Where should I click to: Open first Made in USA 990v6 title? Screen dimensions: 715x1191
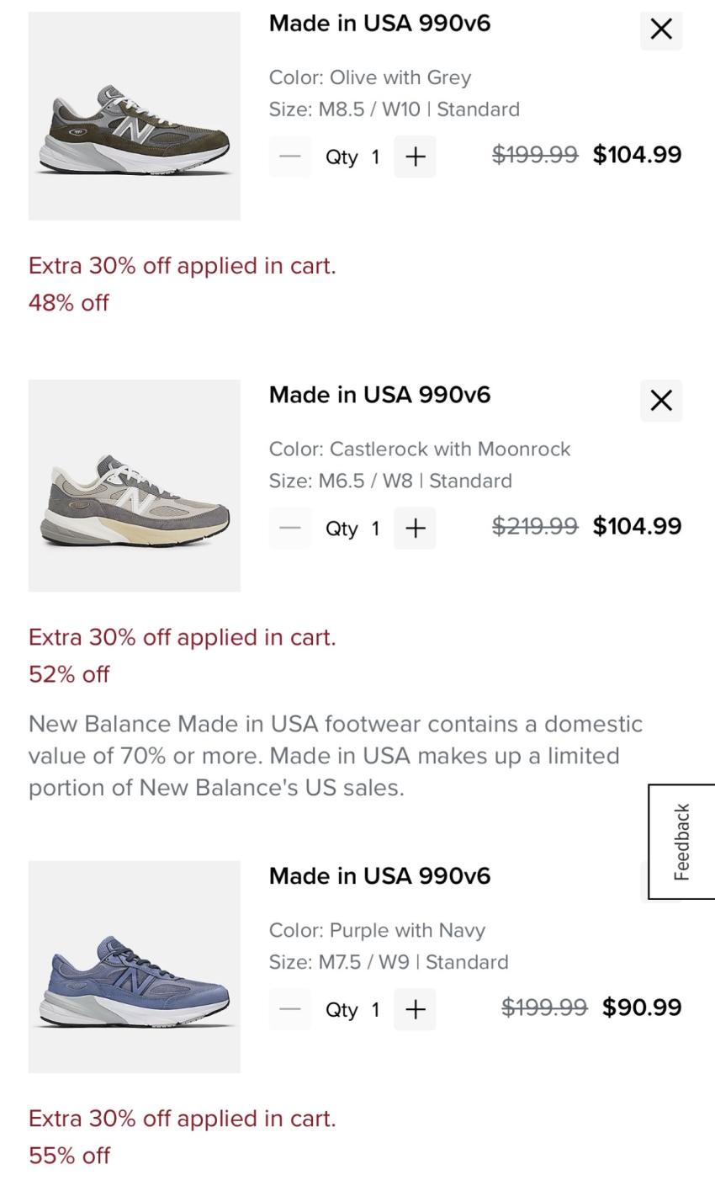tap(379, 24)
